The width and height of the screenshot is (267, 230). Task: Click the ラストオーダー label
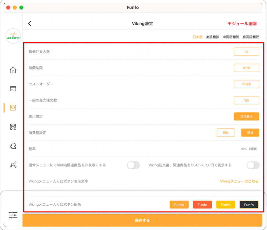41,84
